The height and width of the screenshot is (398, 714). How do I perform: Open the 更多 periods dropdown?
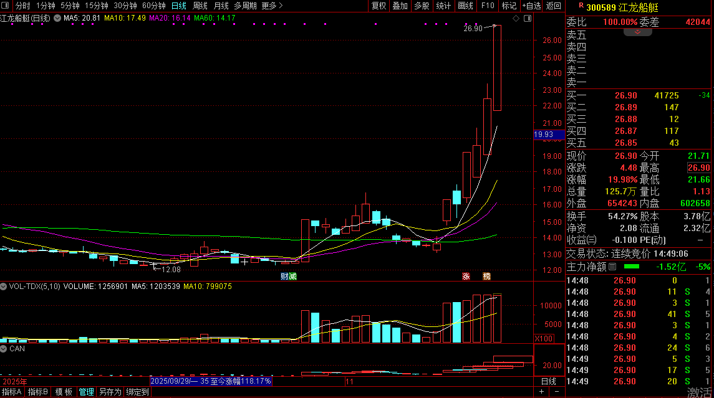click(x=273, y=6)
